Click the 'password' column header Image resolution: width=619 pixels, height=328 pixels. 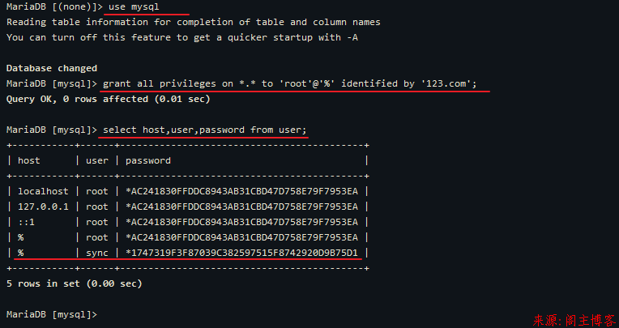click(x=148, y=160)
